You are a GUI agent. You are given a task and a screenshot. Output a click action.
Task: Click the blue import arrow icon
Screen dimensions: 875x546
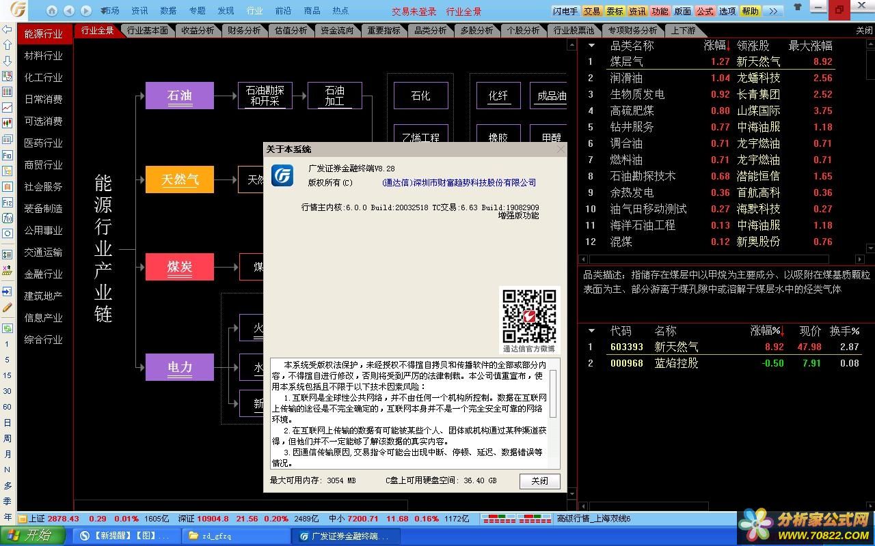pyautogui.click(x=8, y=291)
